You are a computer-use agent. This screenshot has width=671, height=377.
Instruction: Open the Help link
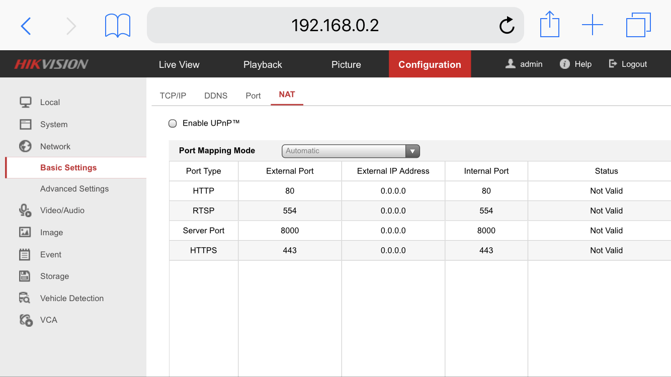pyautogui.click(x=576, y=64)
